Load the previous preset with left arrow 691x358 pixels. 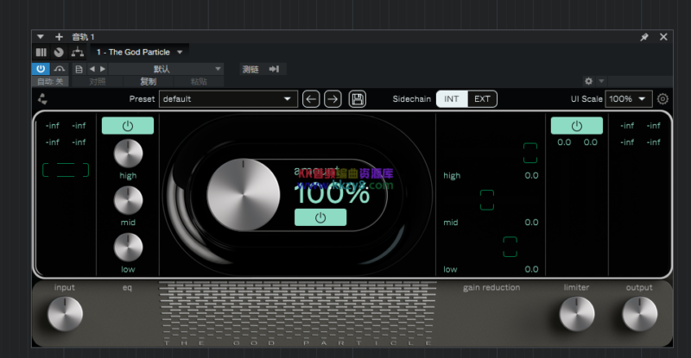311,99
